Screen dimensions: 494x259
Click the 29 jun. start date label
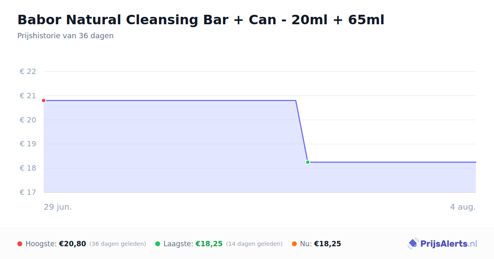point(58,207)
